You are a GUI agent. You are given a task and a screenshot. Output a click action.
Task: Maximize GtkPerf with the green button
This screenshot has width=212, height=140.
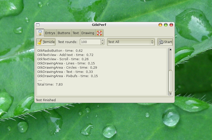coord(166,25)
